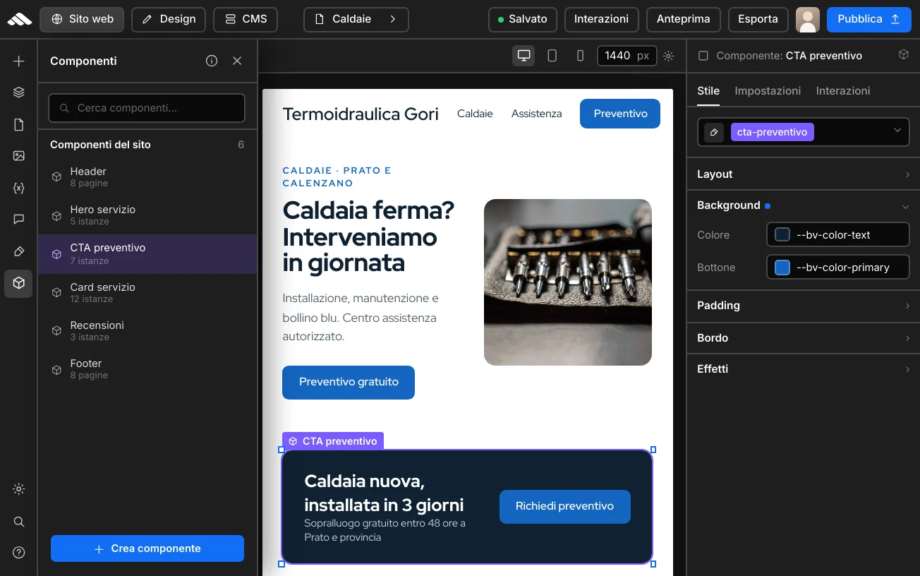Click the add element plus icon in left rail
Screen dimensions: 920x576
[x=19, y=61]
